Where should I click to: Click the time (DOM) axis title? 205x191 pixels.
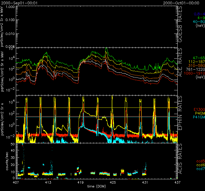click(x=96, y=186)
